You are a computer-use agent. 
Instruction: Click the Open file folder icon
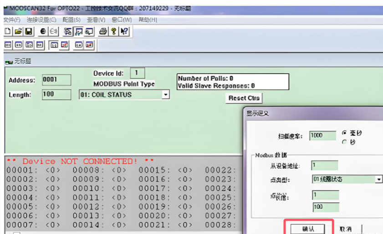[x=18, y=31]
